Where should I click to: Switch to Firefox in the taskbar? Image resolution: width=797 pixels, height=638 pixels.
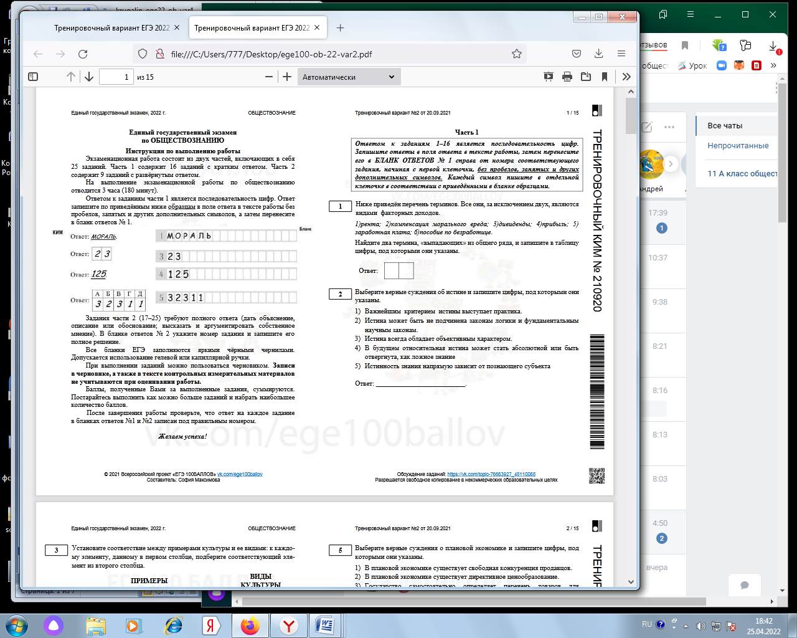(x=250, y=625)
